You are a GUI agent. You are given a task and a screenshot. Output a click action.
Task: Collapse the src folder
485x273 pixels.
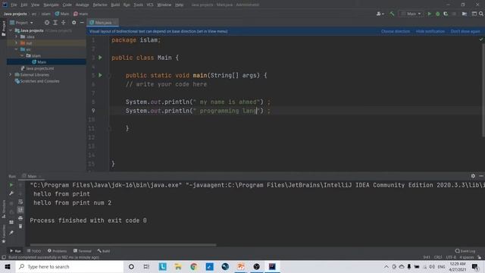pyautogui.click(x=17, y=49)
